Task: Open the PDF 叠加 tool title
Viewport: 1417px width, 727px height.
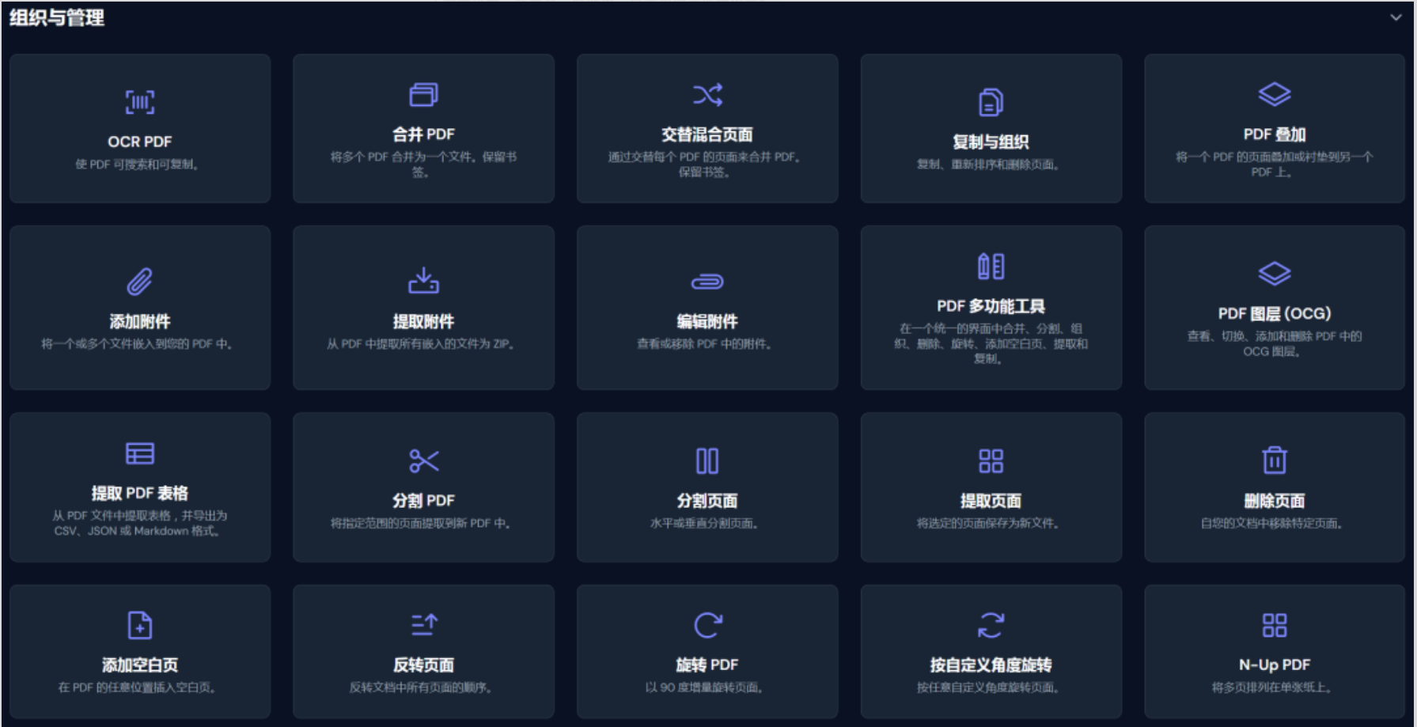Action: [1275, 134]
